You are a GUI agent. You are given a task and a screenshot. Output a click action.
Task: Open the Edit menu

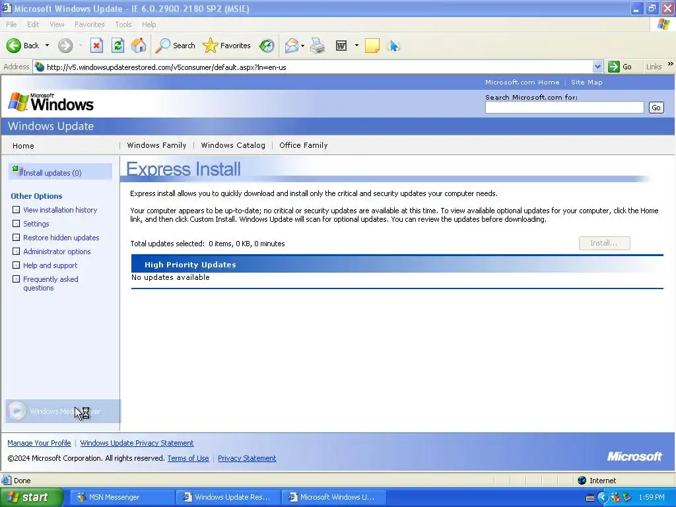33,24
